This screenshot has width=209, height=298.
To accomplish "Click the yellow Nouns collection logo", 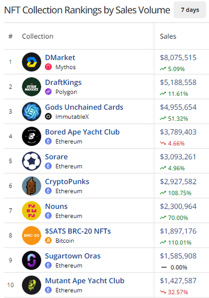I will pyautogui.click(x=31, y=211).
